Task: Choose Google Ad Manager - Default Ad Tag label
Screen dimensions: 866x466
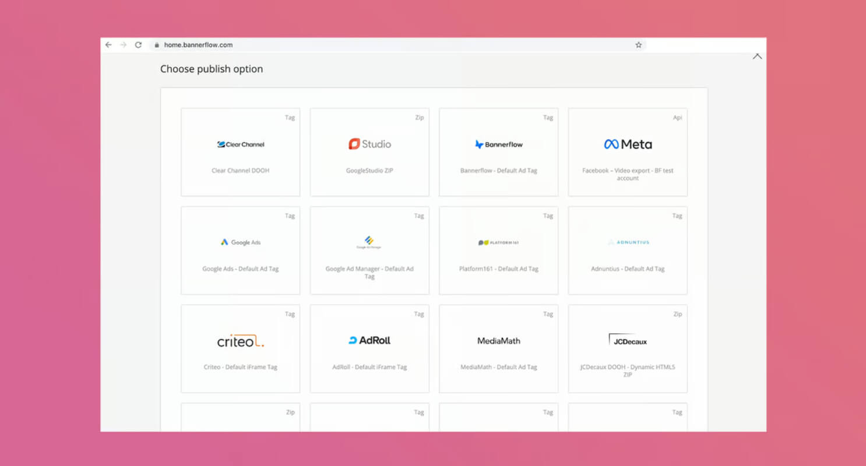Action: (x=369, y=273)
